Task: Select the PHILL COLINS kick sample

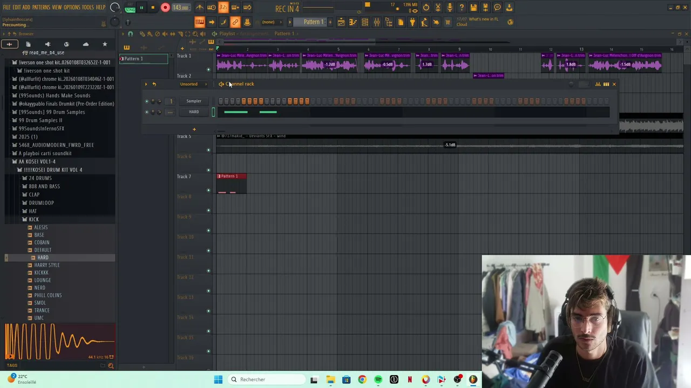Action: pos(48,295)
